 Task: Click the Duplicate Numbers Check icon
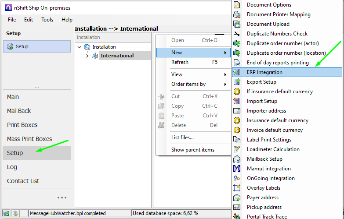click(x=237, y=34)
